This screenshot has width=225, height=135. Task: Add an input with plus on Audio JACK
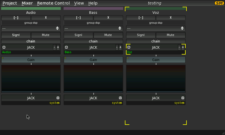pyautogui.click(x=58, y=47)
